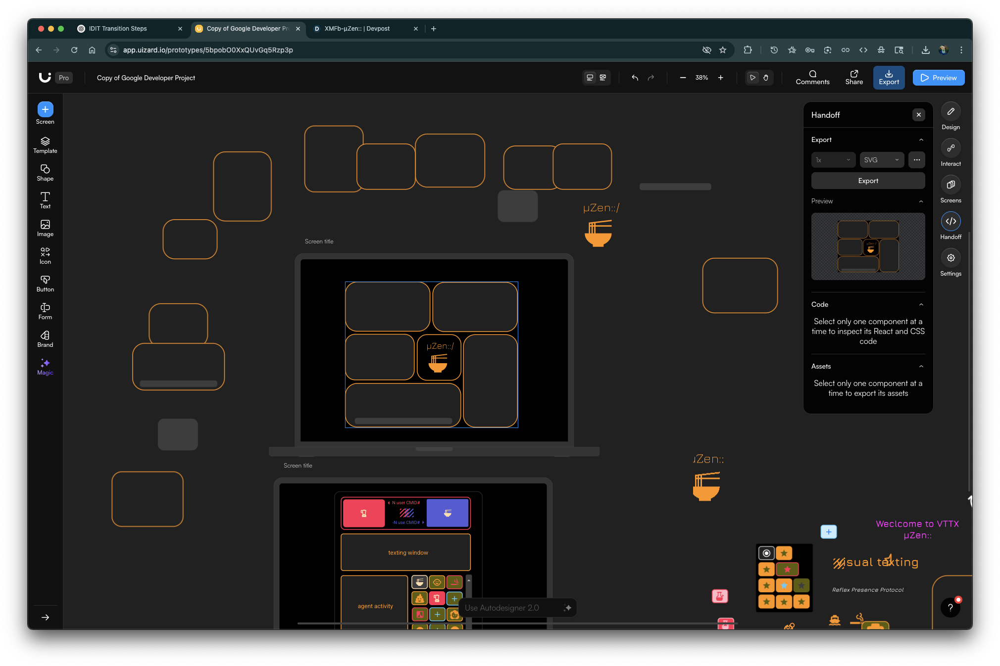Image resolution: width=1000 pixels, height=666 pixels.
Task: Toggle the desktop view layout icon
Action: [590, 78]
